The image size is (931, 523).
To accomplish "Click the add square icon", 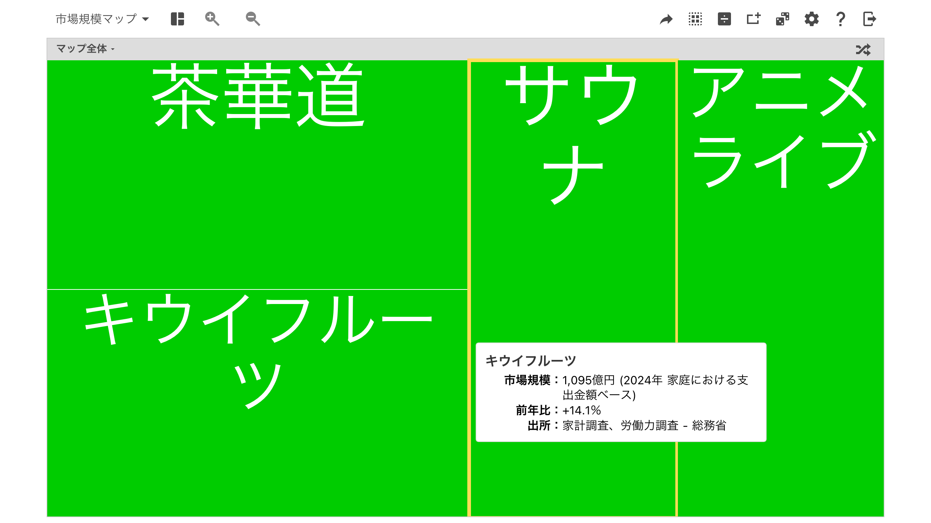I will pyautogui.click(x=754, y=19).
